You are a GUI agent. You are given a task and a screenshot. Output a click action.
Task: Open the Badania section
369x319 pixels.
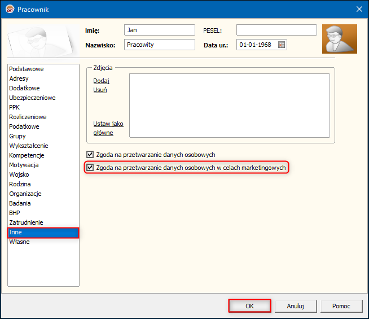tap(43, 203)
